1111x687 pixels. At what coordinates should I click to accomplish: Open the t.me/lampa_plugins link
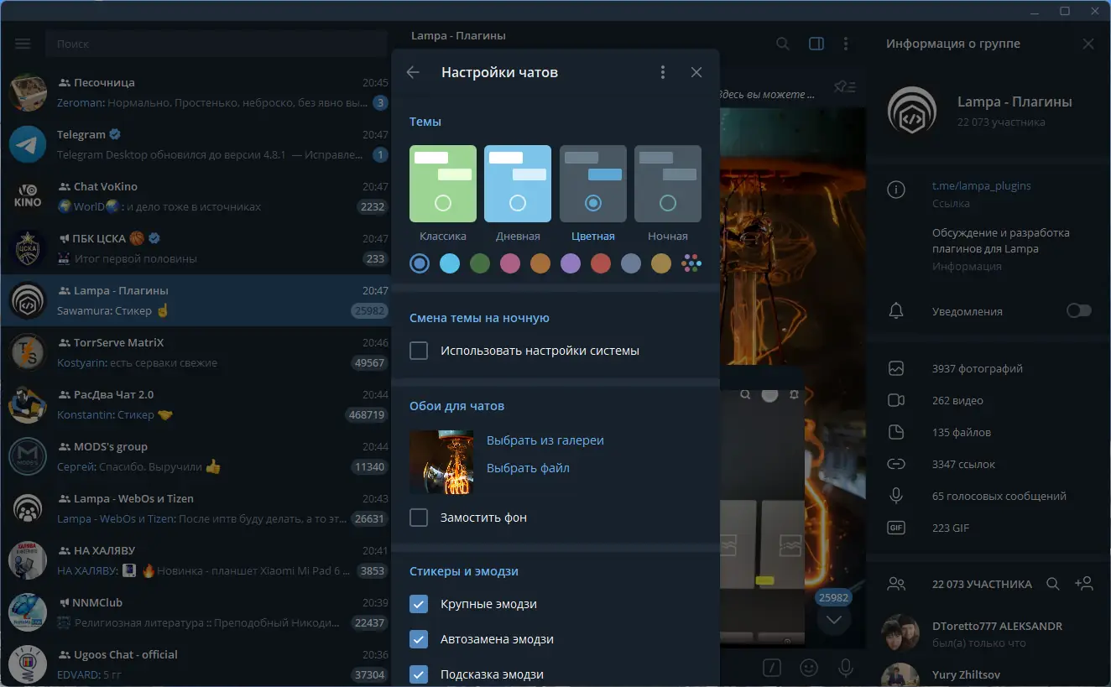click(x=982, y=185)
